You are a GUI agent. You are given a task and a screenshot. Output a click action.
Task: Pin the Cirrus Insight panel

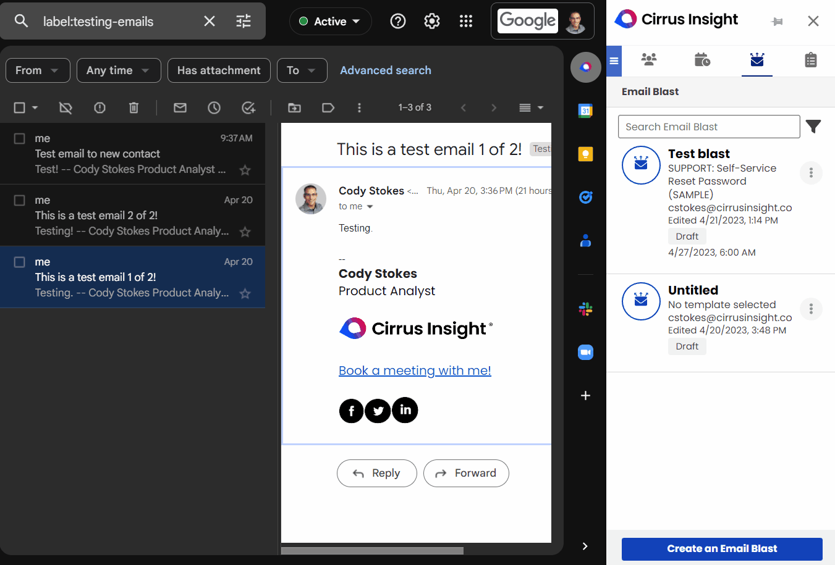[x=778, y=22]
